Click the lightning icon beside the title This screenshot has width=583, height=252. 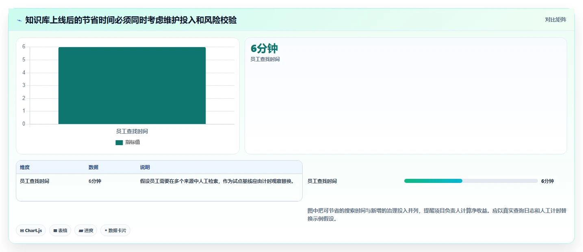pos(20,20)
